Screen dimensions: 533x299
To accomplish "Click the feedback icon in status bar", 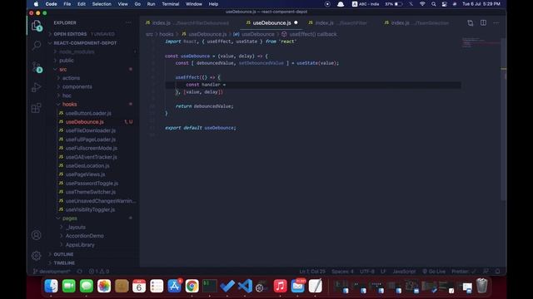I will [486, 272].
